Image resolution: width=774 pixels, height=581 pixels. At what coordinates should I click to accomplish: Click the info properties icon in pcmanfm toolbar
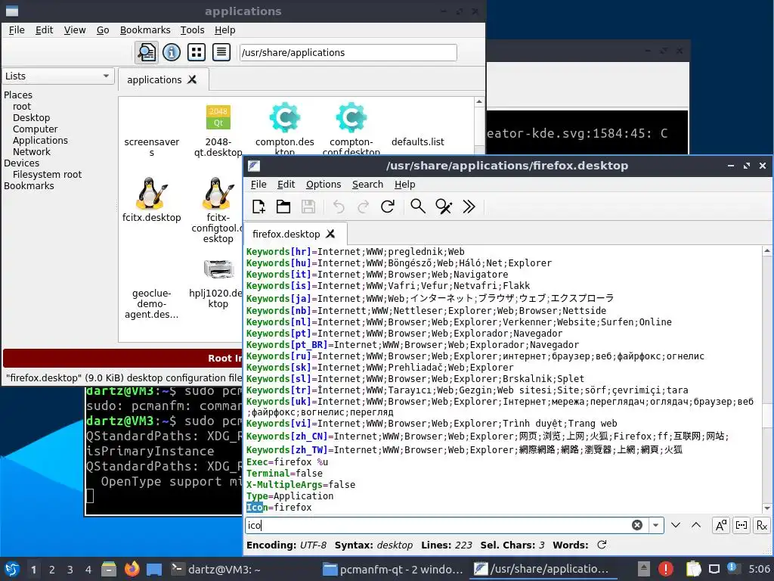pyautogui.click(x=172, y=52)
